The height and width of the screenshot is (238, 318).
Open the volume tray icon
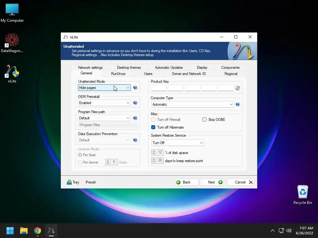click(289, 231)
